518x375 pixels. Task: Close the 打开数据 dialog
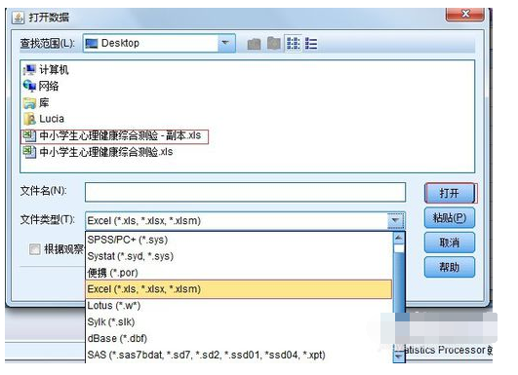tap(465, 14)
